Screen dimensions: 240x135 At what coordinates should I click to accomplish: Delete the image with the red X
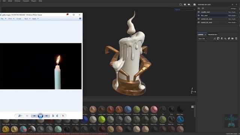coord(63,116)
